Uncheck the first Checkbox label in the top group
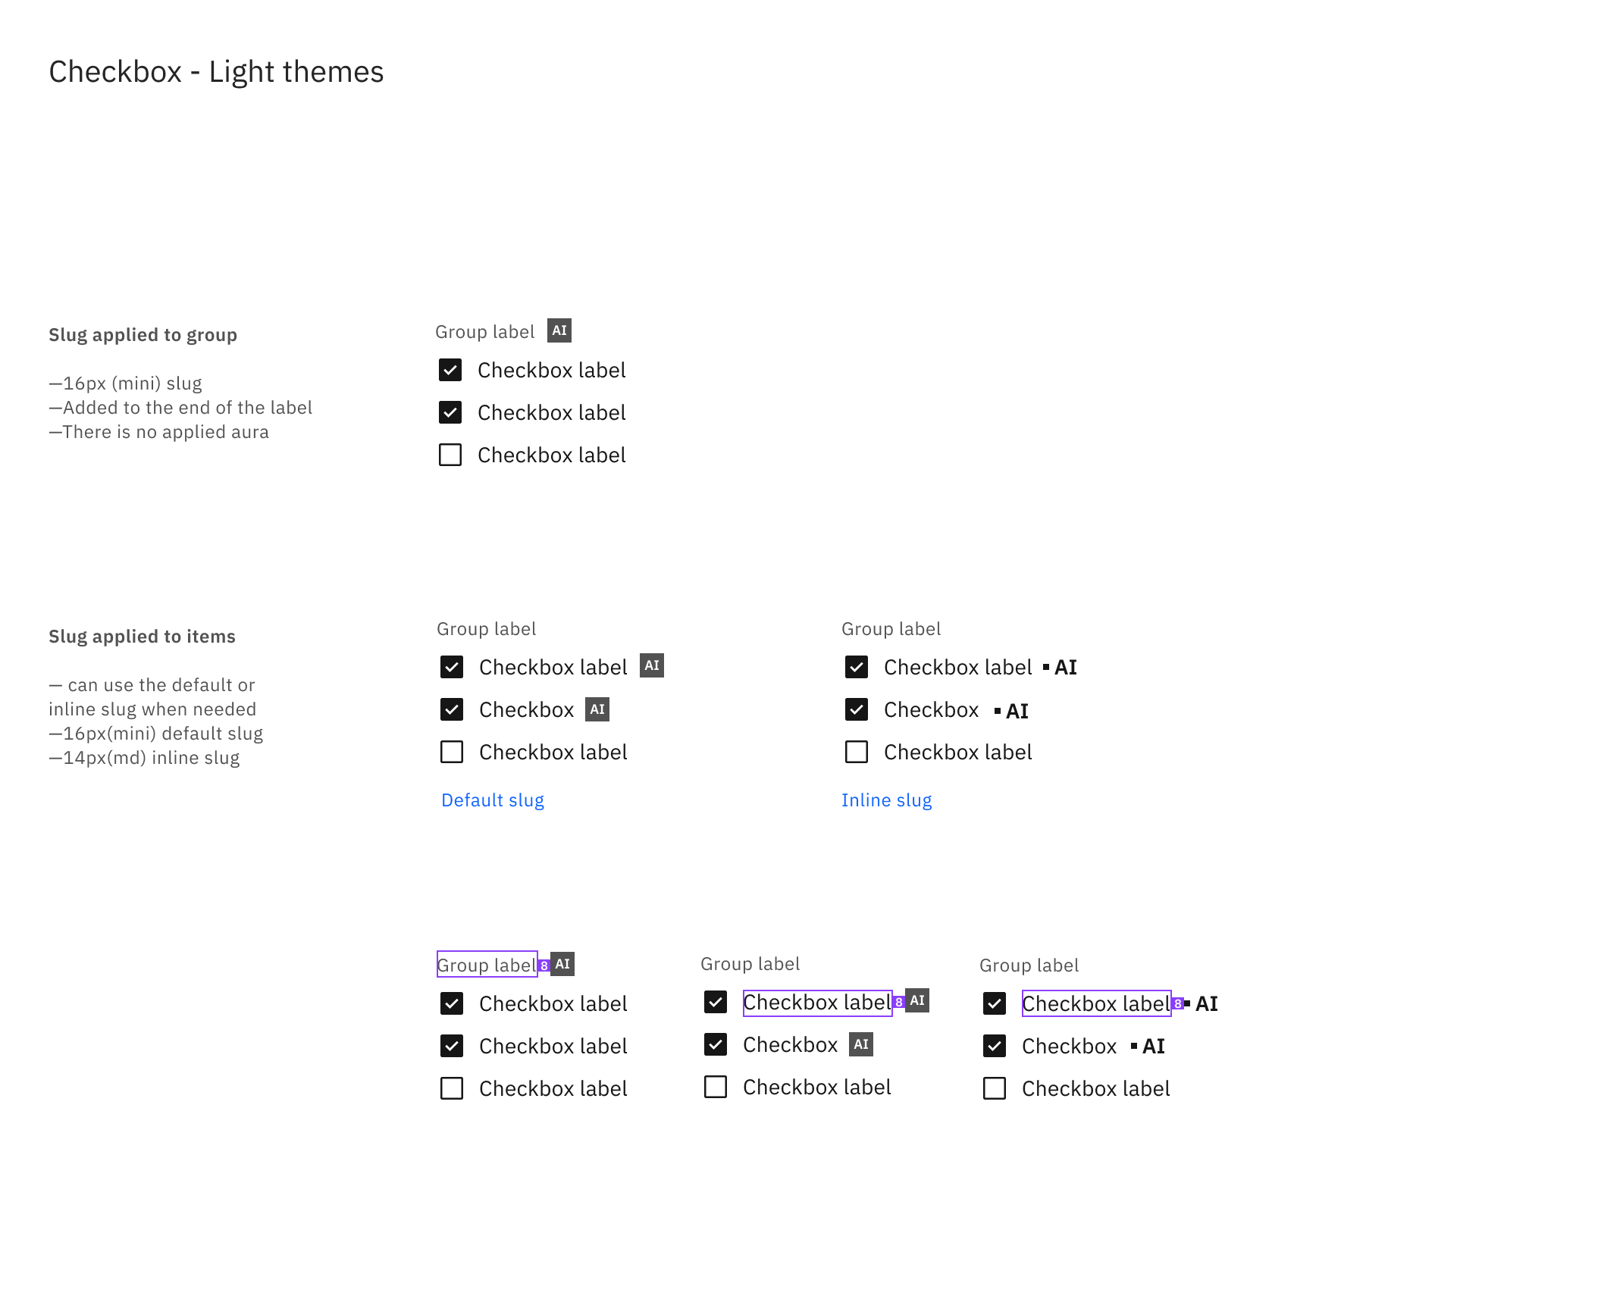 pos(450,370)
